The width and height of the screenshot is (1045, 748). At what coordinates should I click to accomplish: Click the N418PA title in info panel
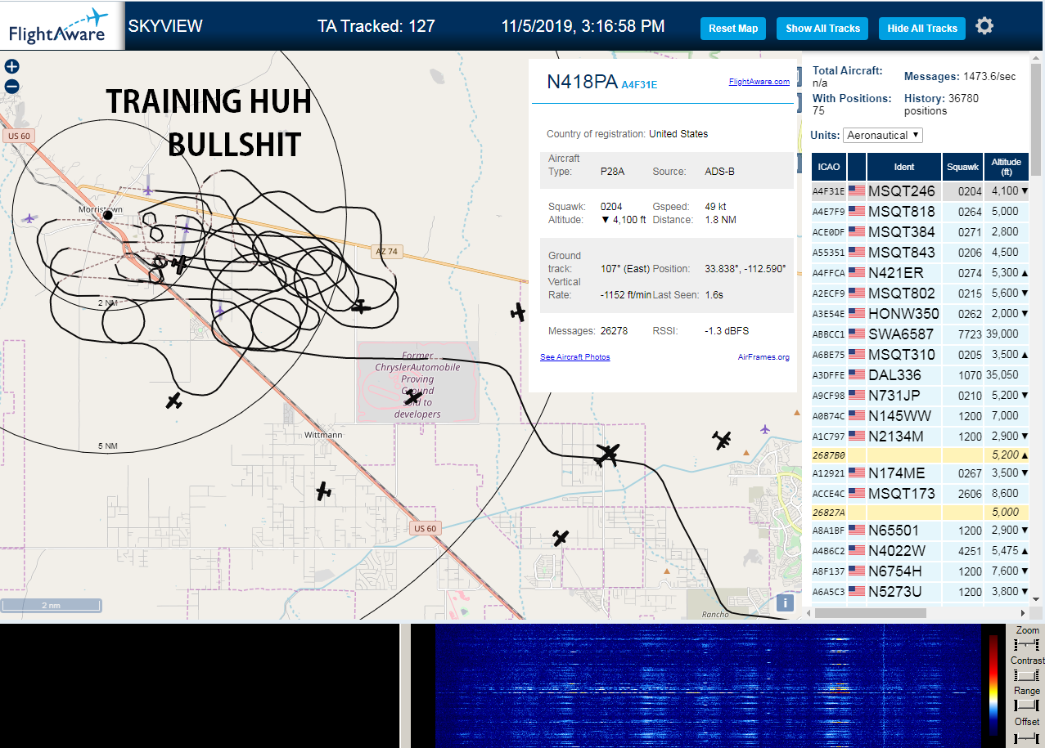pyautogui.click(x=582, y=82)
